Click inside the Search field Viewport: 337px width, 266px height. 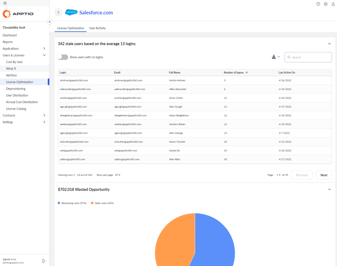[308, 57]
